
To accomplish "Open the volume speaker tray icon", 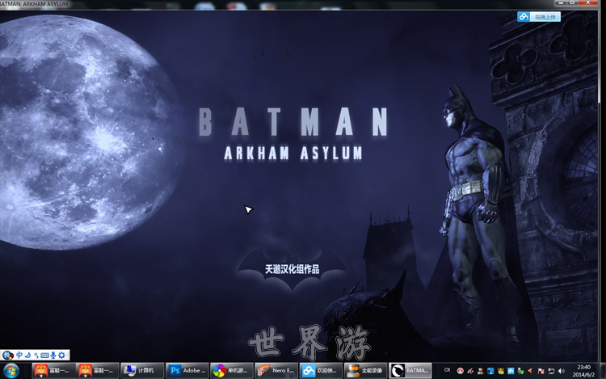I will (562, 371).
